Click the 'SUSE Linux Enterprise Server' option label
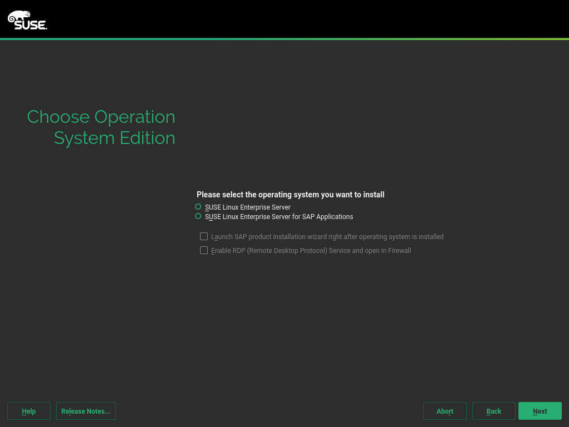The height and width of the screenshot is (427, 569). 248,207
